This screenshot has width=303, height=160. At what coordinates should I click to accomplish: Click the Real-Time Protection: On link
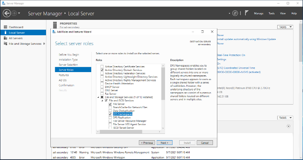click(231, 55)
